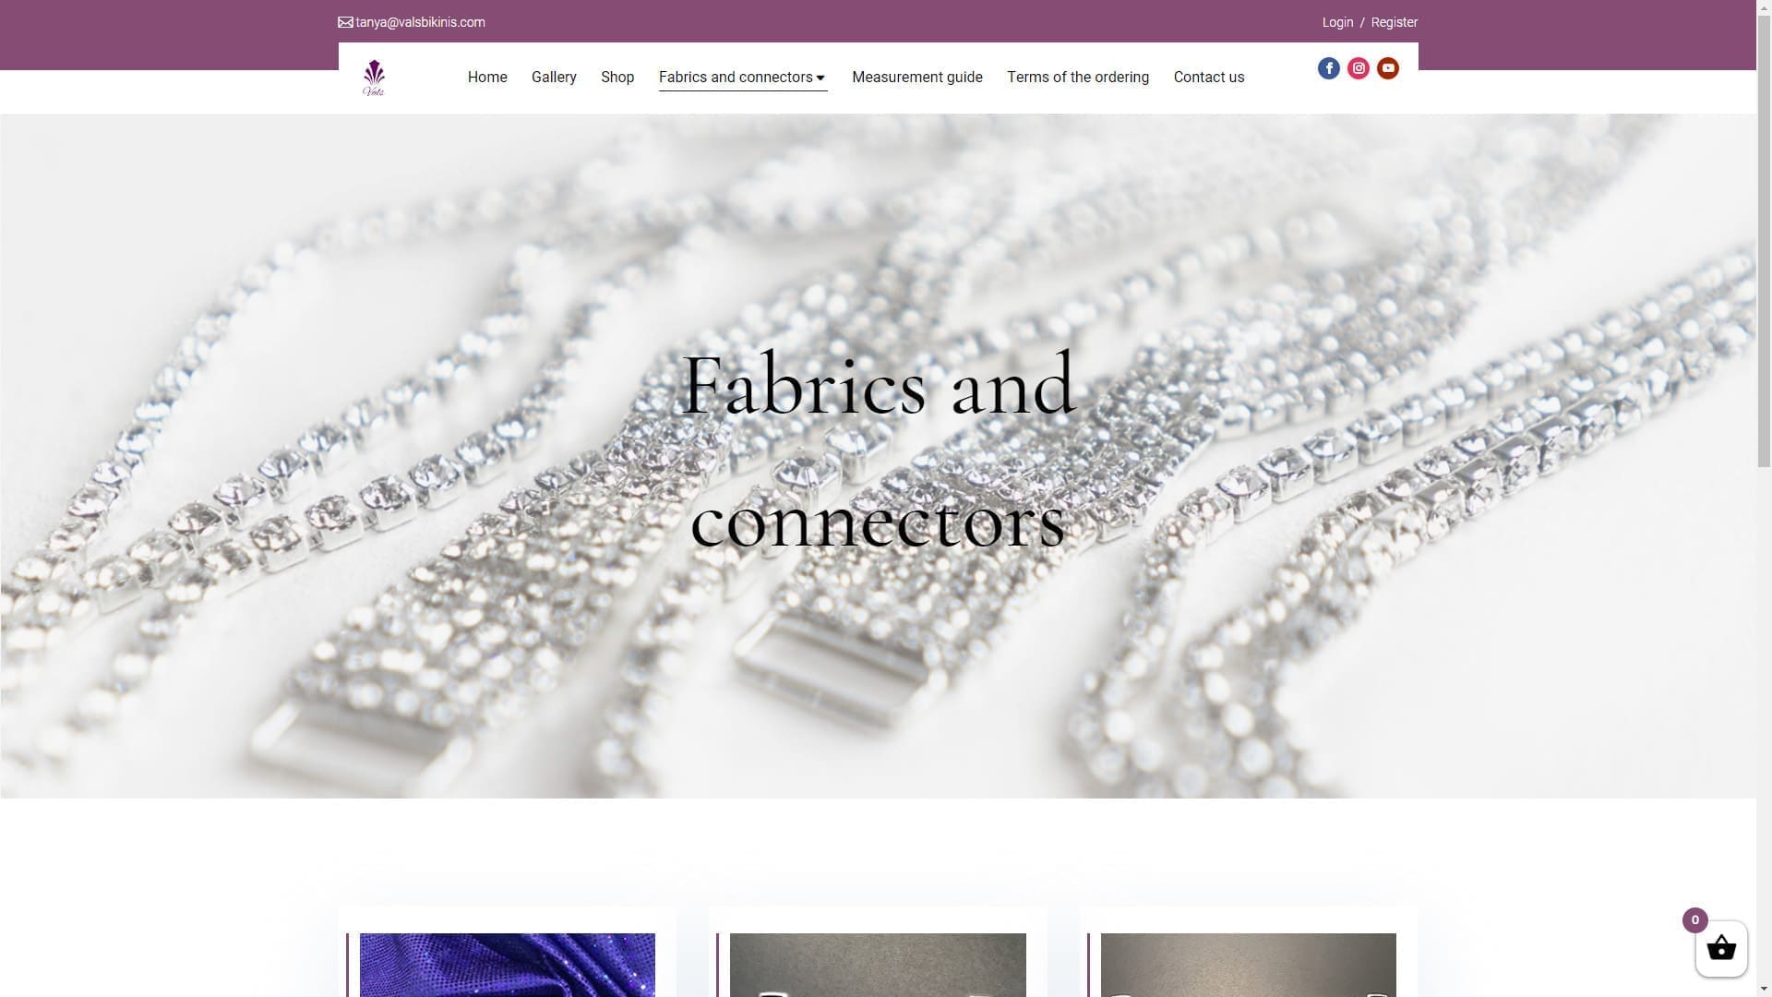Open the YouTube social icon

click(x=1387, y=68)
